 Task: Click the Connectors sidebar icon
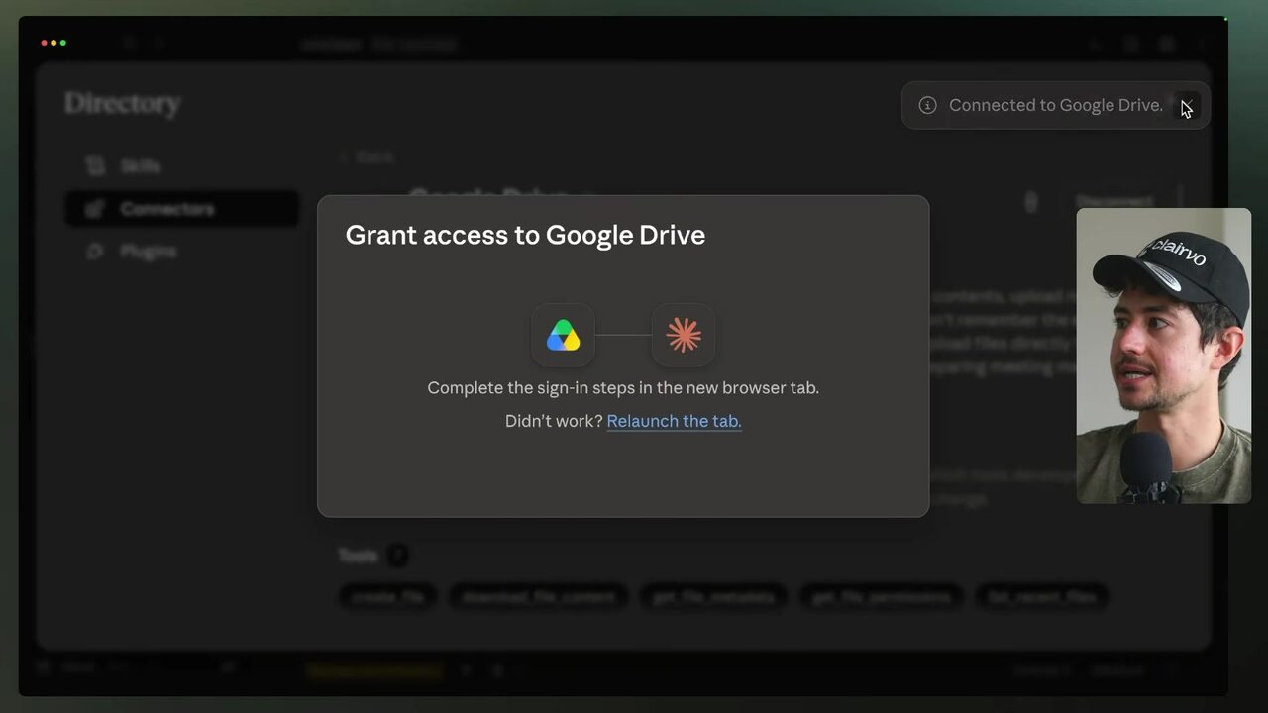pos(95,209)
